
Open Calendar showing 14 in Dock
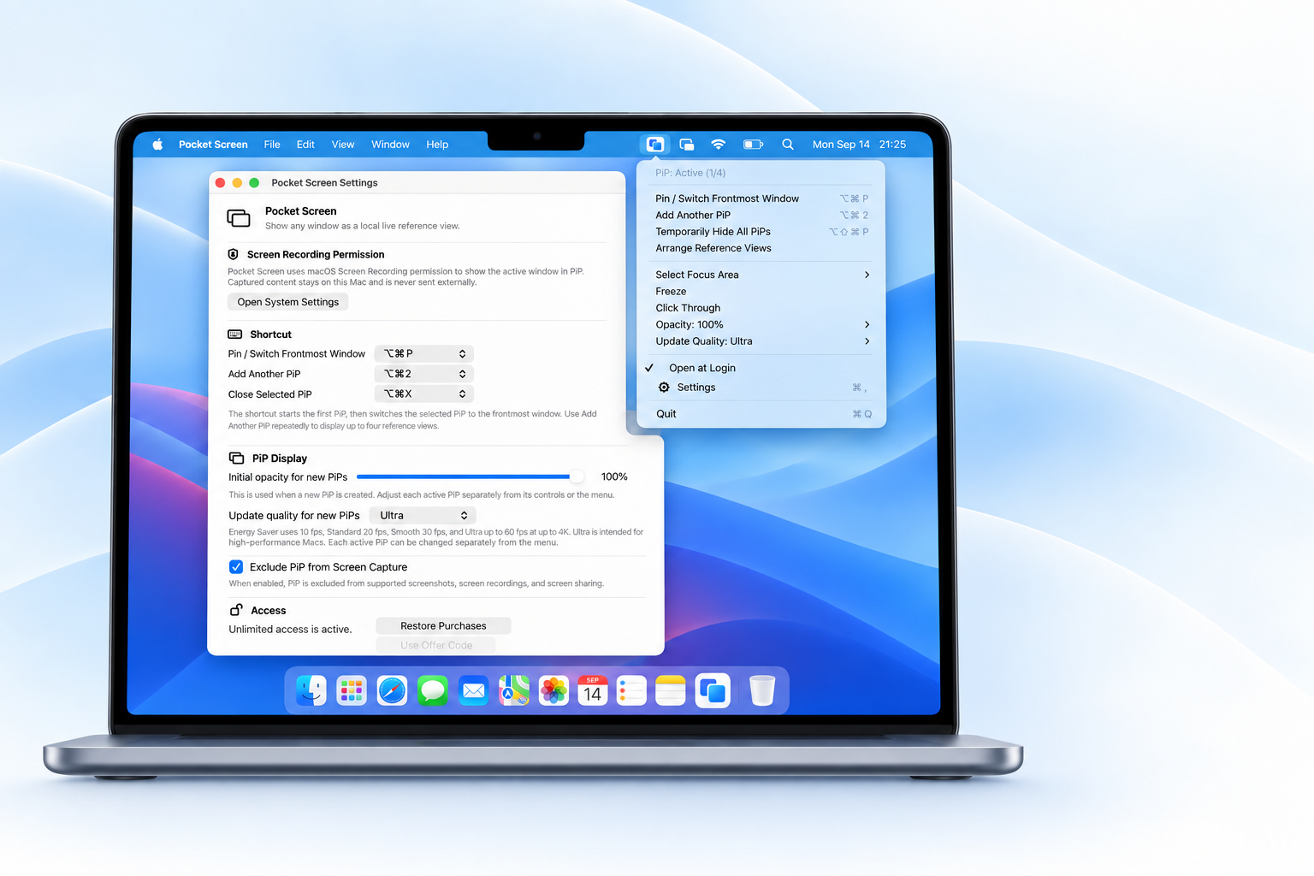pyautogui.click(x=593, y=690)
